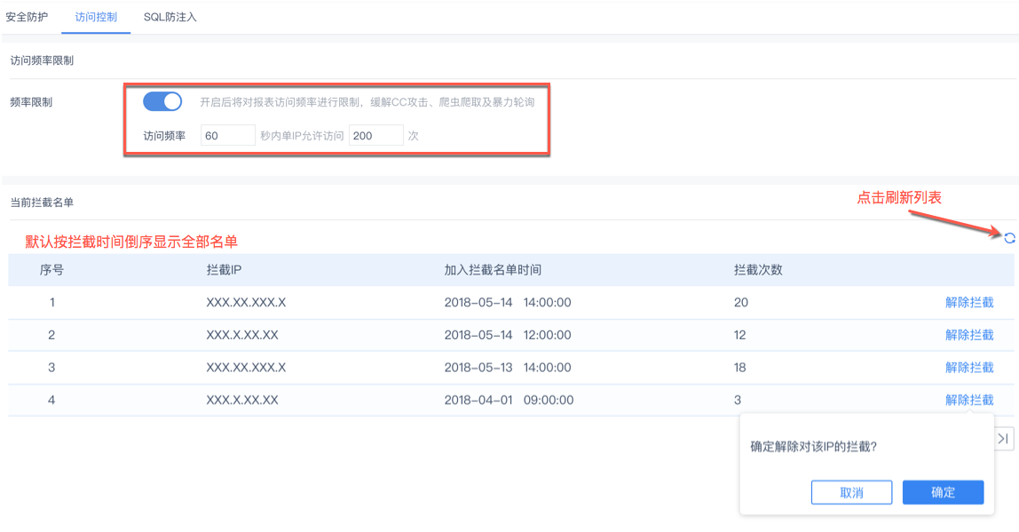Select the 访问控制 tab

click(96, 17)
